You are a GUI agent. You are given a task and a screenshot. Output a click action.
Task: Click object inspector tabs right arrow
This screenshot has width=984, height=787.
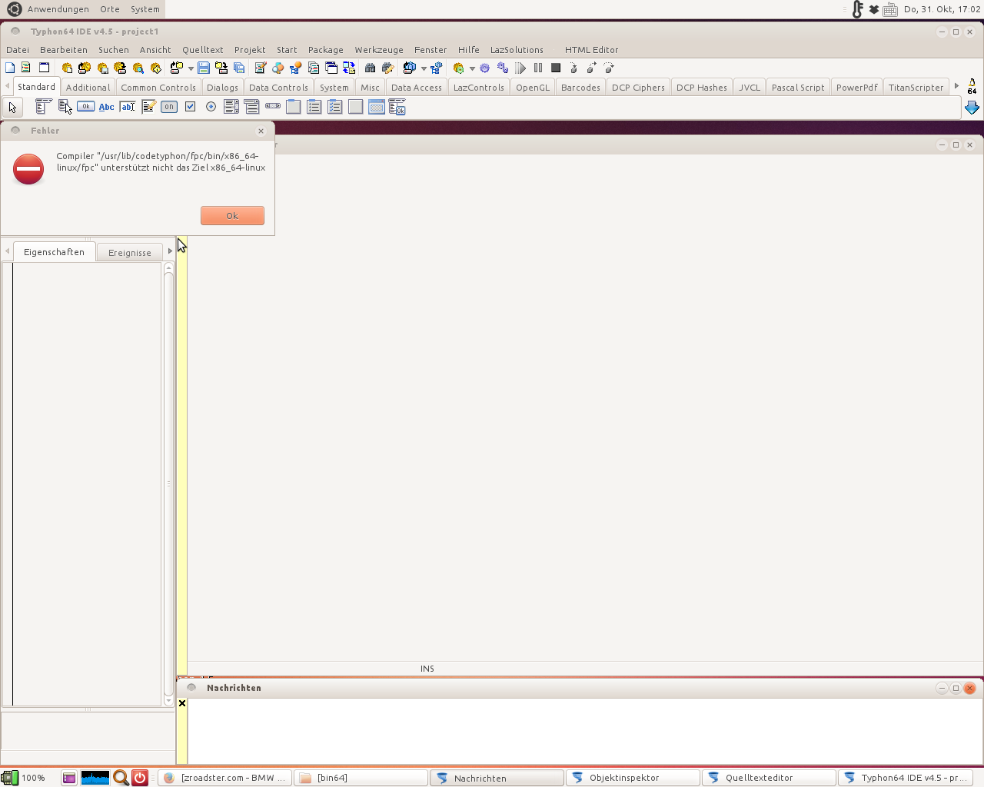click(170, 251)
